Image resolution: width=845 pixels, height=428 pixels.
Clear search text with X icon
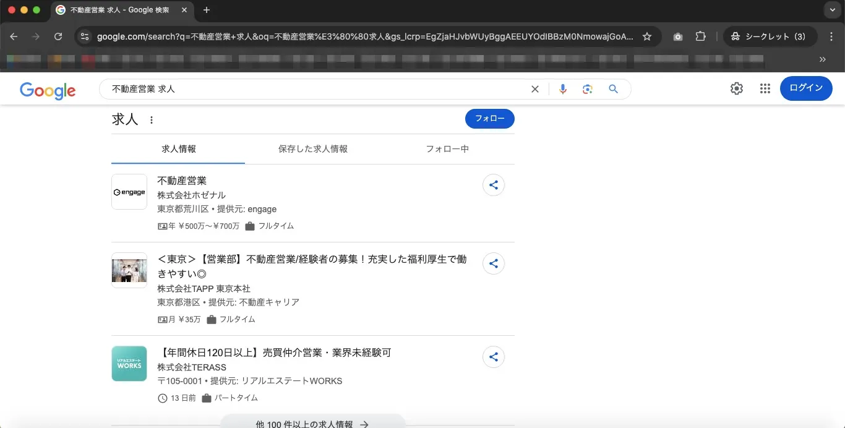coord(535,89)
